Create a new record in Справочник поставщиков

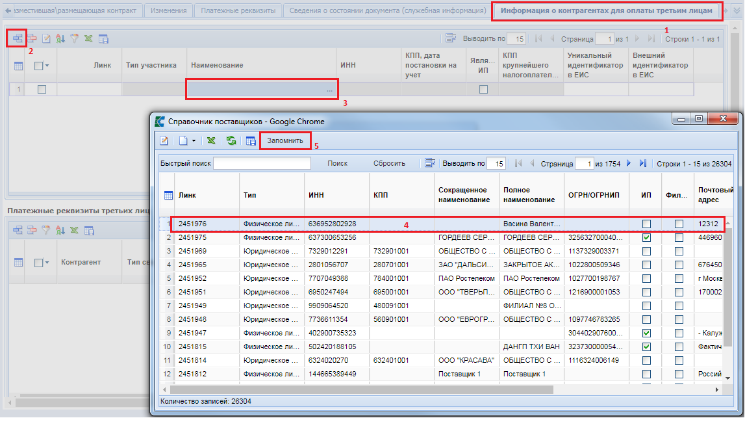[183, 140]
